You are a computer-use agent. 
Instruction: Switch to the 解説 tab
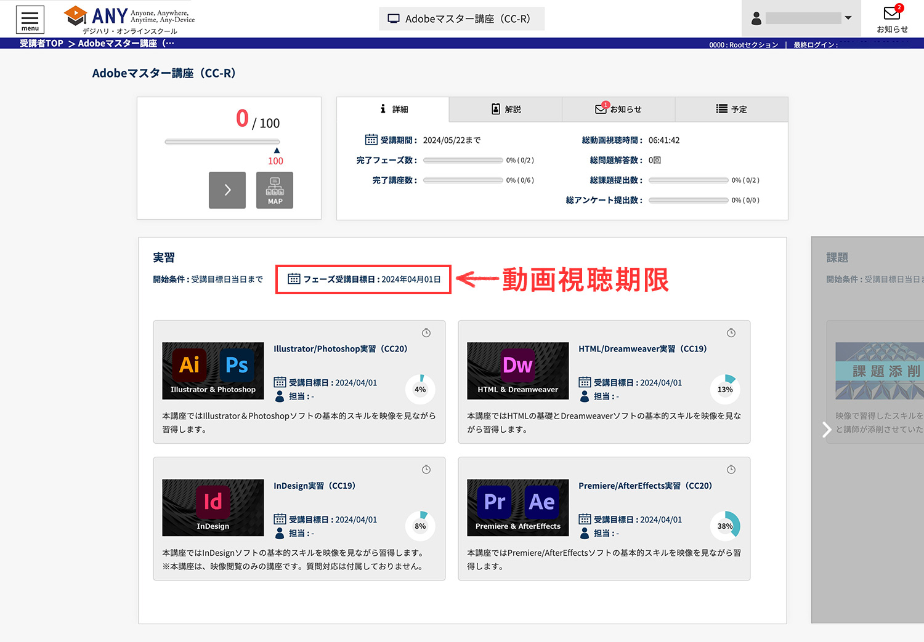[506, 109]
